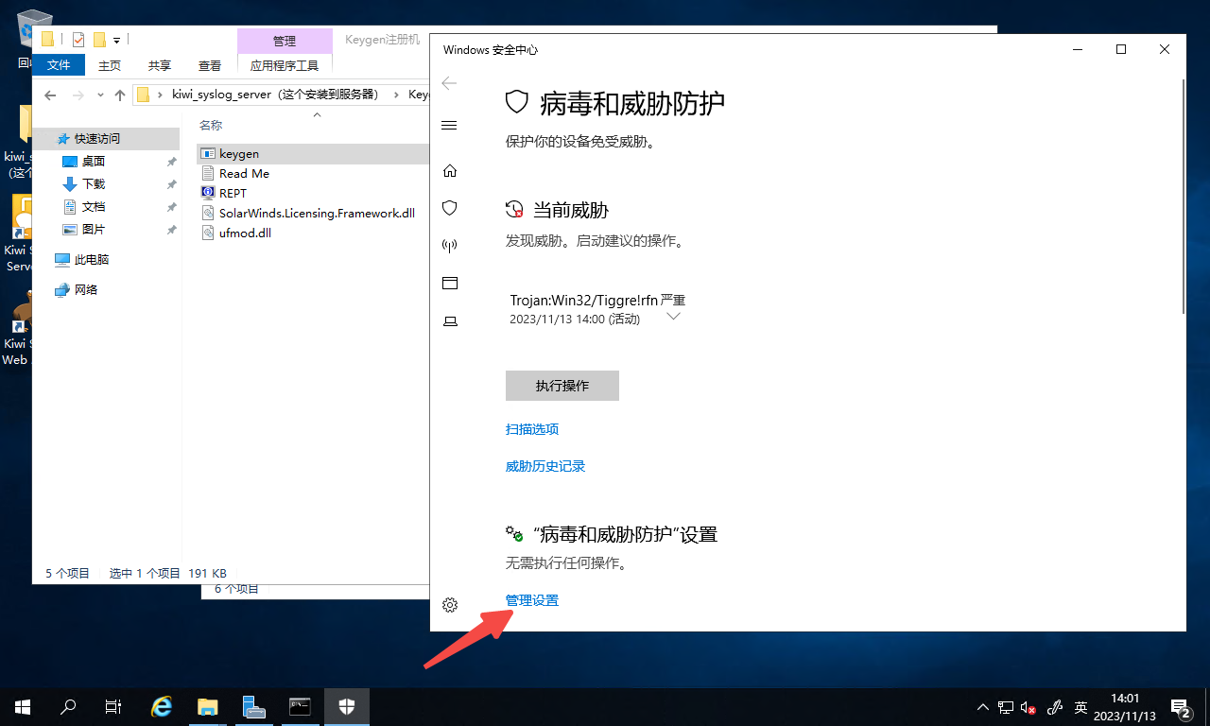Select the REPT file
The width and height of the screenshot is (1210, 726).
click(233, 193)
